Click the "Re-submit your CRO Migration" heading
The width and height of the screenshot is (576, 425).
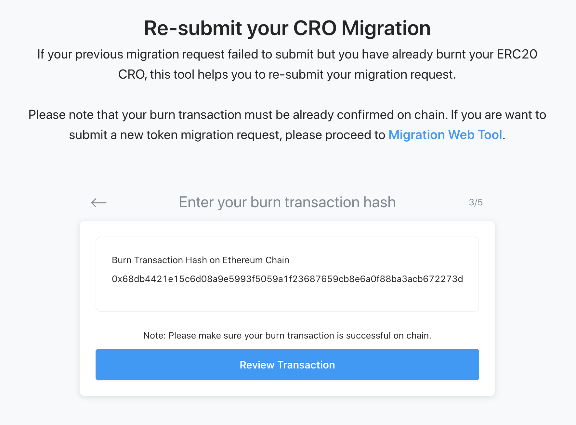click(x=287, y=28)
